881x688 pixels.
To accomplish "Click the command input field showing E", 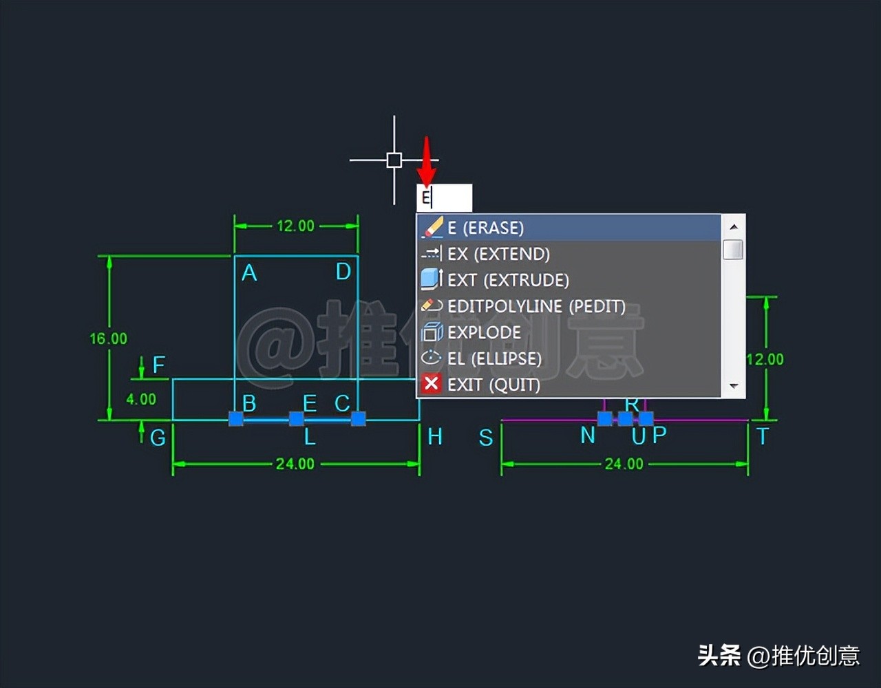I will (444, 198).
